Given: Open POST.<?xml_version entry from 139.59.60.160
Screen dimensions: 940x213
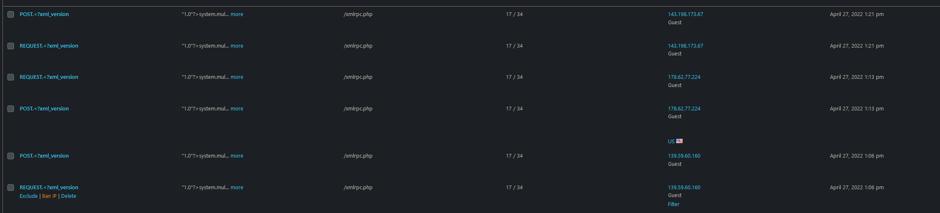Looking at the screenshot, I should [44, 156].
